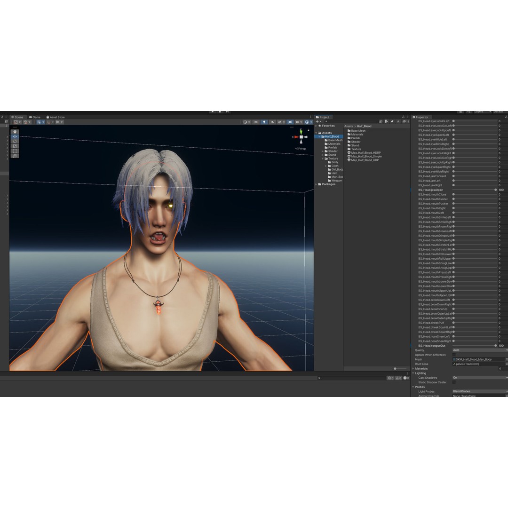508x508 pixels.
Task: Expand the Cloth folder in tree
Action: [326, 166]
